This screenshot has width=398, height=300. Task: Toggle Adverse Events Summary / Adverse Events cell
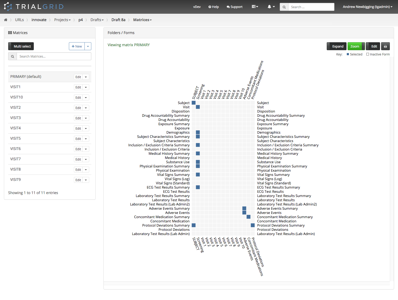244,208
